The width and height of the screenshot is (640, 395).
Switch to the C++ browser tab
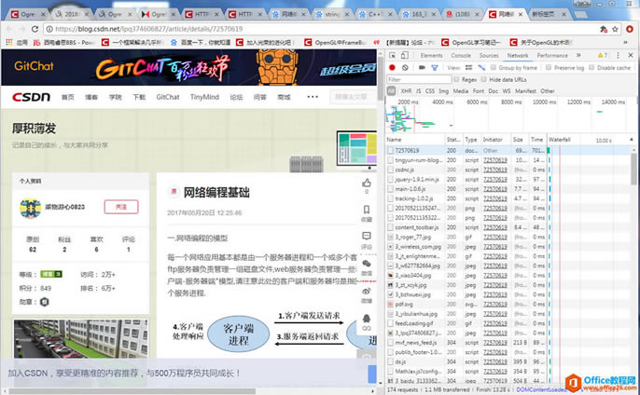(x=375, y=14)
